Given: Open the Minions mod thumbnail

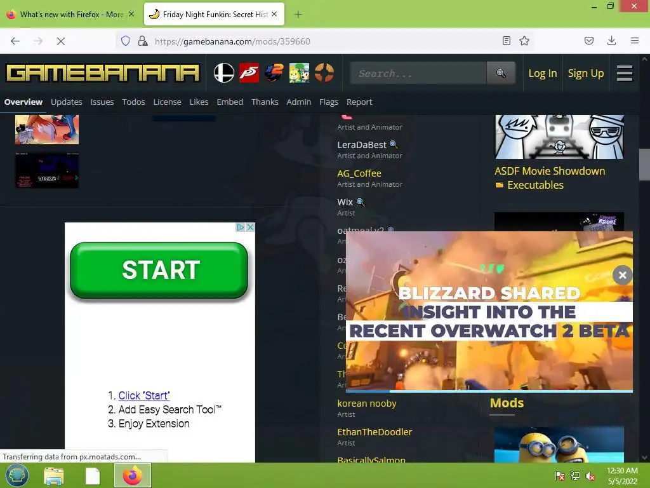Looking at the screenshot, I should [559, 444].
